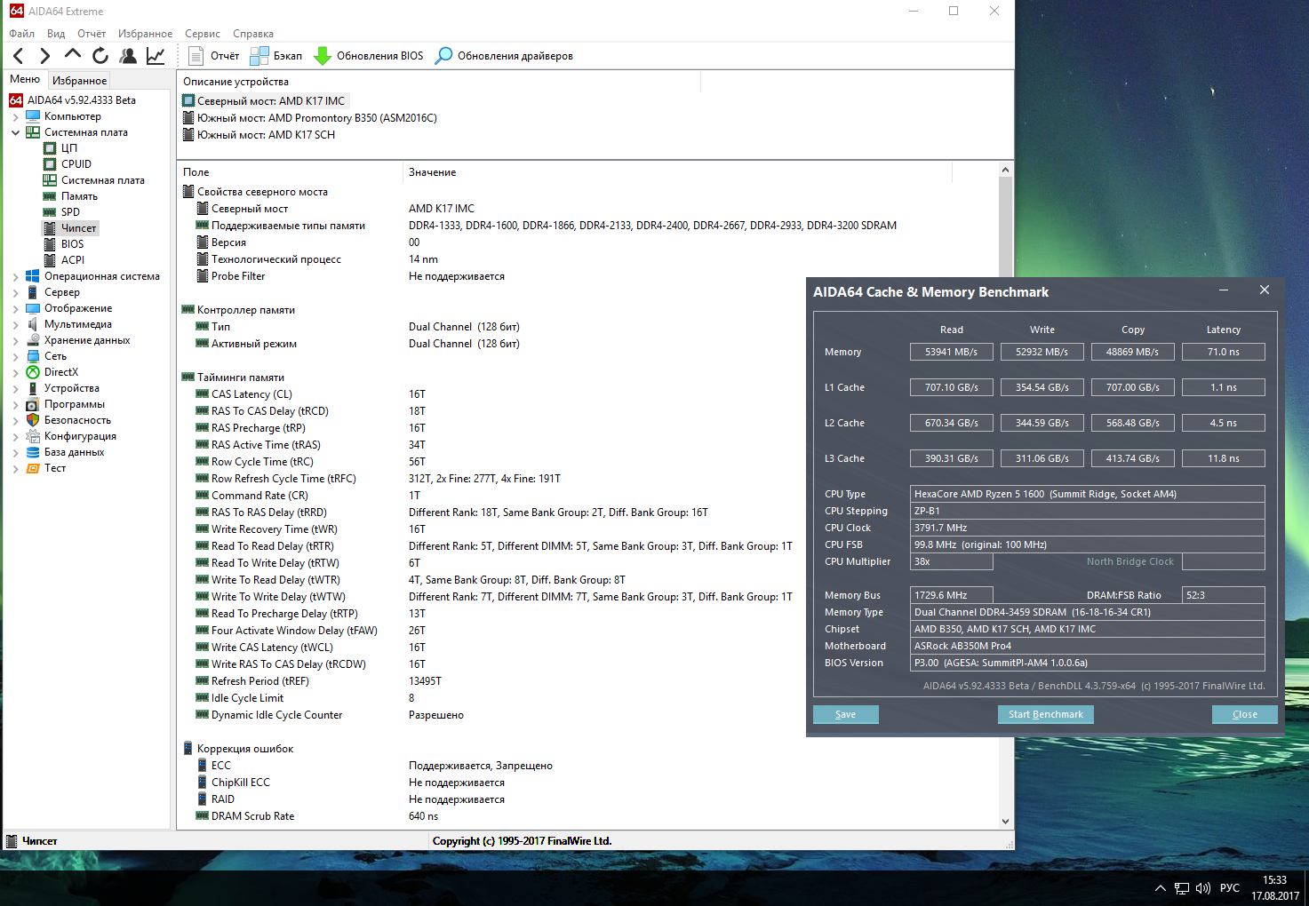Expand the Компьютер tree node
1309x906 pixels.
[15, 117]
